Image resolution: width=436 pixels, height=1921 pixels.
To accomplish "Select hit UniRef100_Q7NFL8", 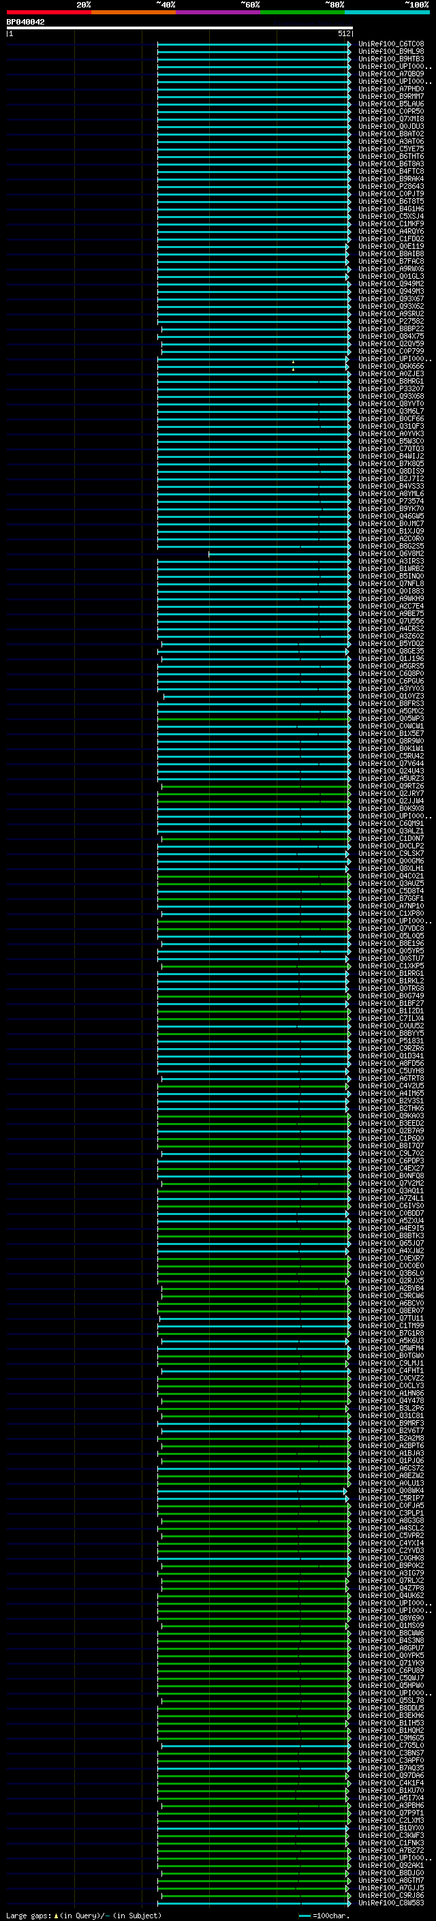I will pyautogui.click(x=390, y=583).
